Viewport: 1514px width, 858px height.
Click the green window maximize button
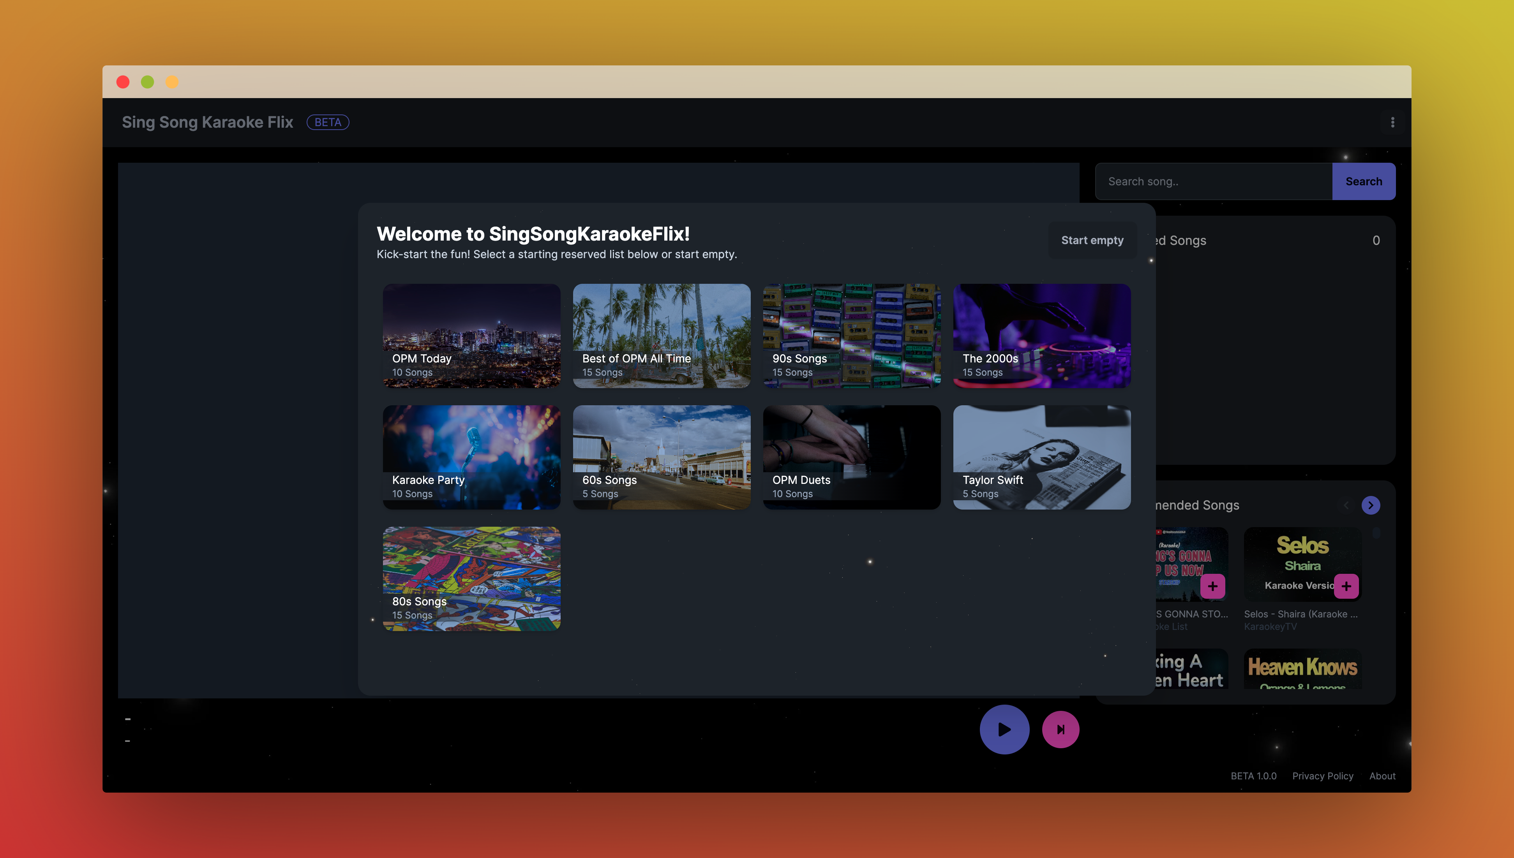click(147, 82)
